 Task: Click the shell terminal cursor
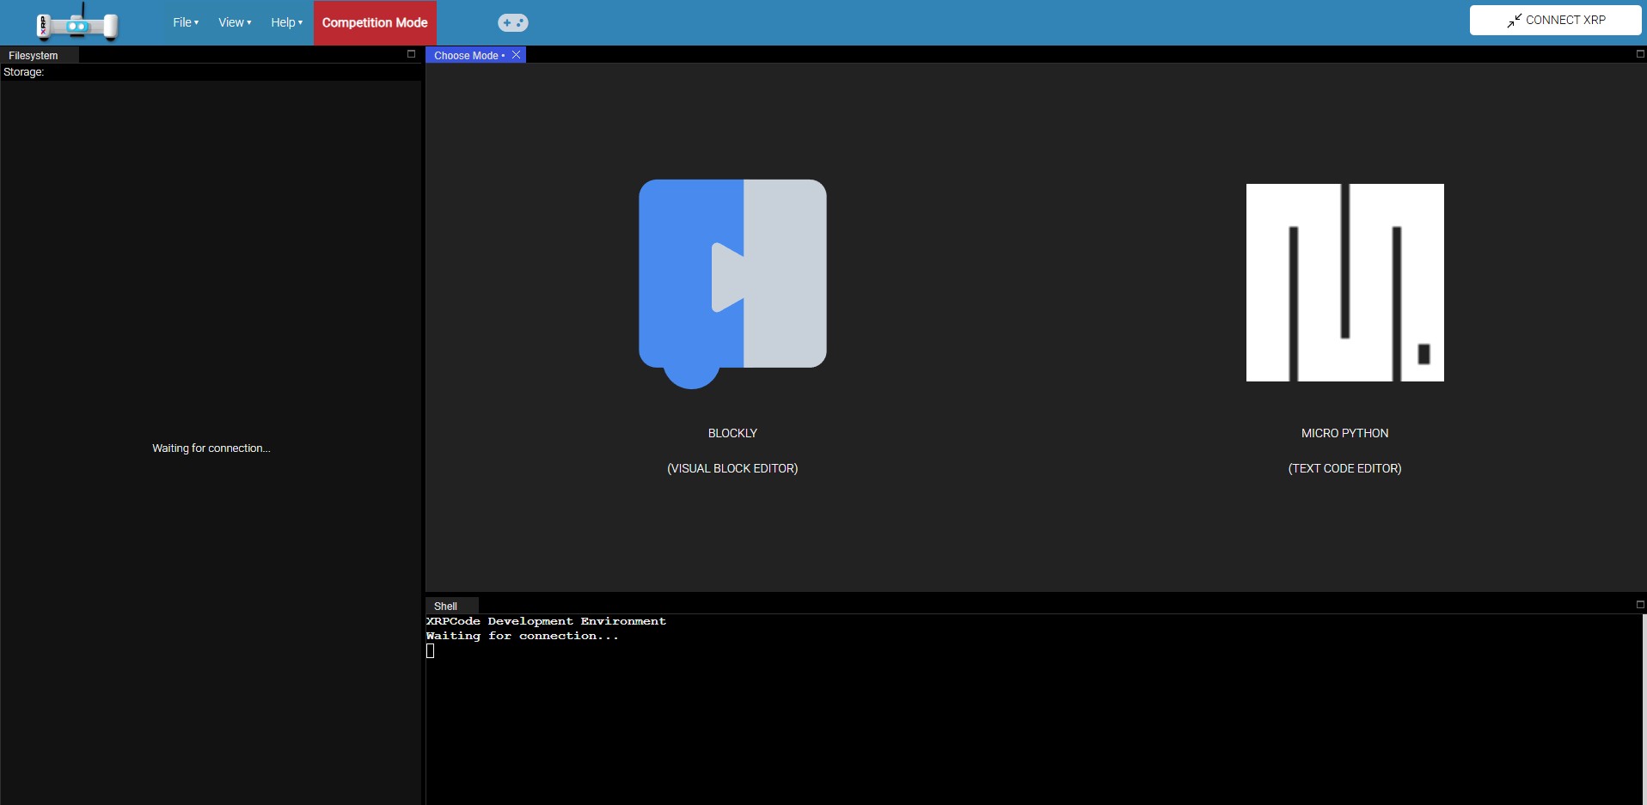(x=431, y=651)
